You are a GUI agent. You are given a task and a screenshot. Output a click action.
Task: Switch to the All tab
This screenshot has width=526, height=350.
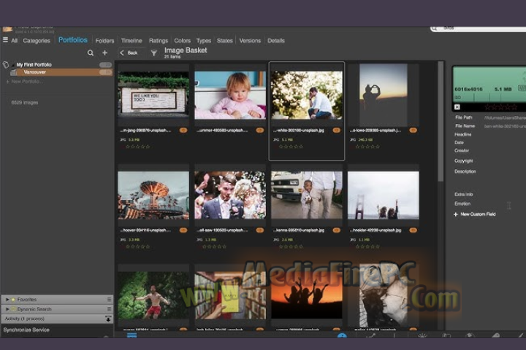click(15, 41)
